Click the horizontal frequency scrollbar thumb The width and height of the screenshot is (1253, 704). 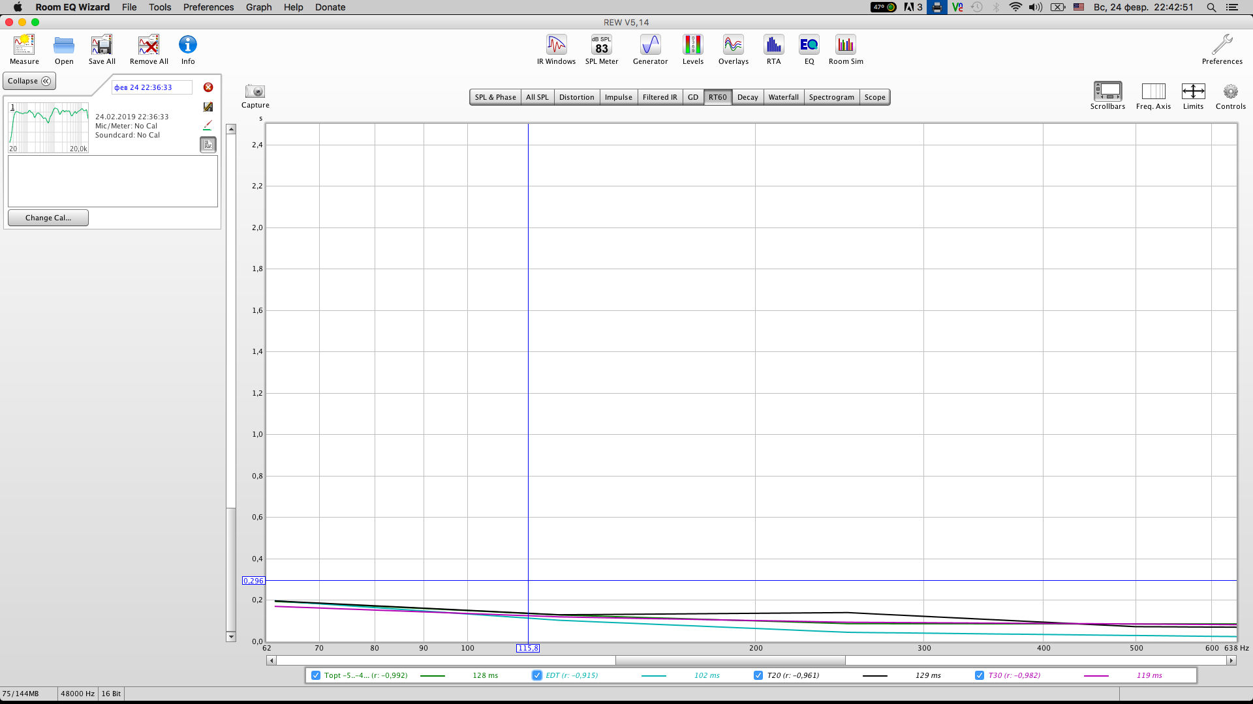pyautogui.click(x=730, y=660)
